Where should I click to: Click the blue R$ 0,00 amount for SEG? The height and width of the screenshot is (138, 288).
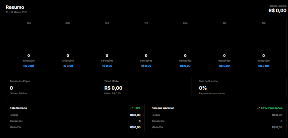pyautogui.click(x=107, y=66)
